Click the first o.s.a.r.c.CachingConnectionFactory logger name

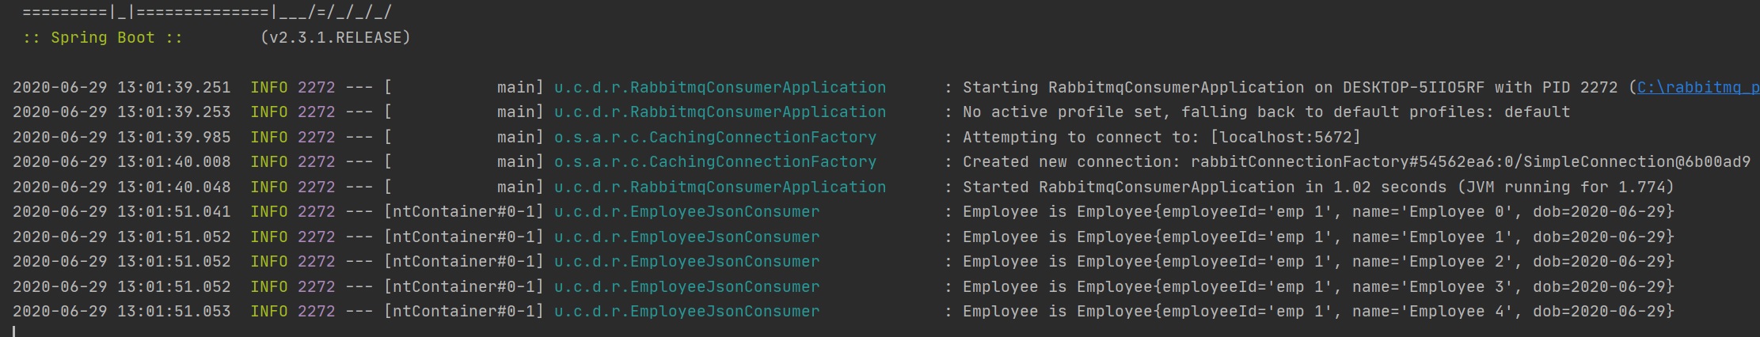click(715, 137)
